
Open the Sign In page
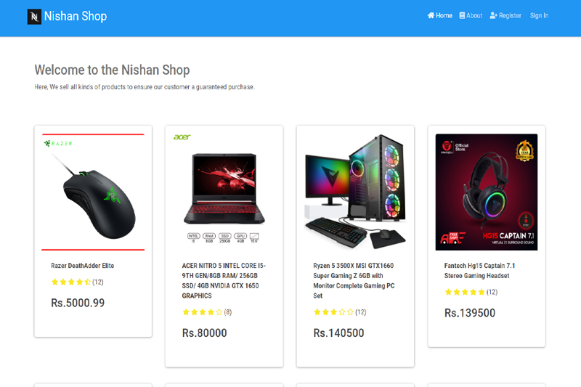(539, 15)
